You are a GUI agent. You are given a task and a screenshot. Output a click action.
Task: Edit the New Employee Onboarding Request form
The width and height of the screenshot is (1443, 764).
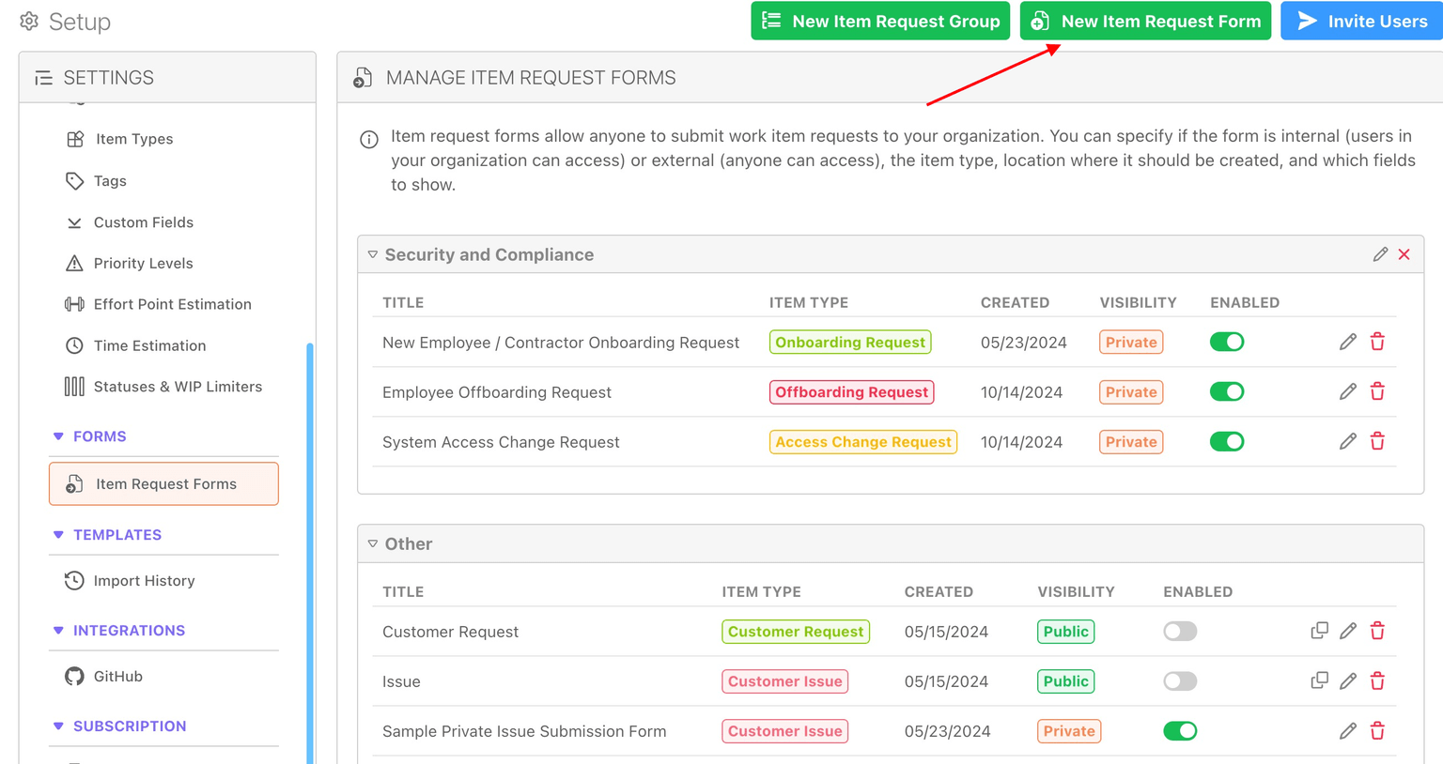[1348, 342]
